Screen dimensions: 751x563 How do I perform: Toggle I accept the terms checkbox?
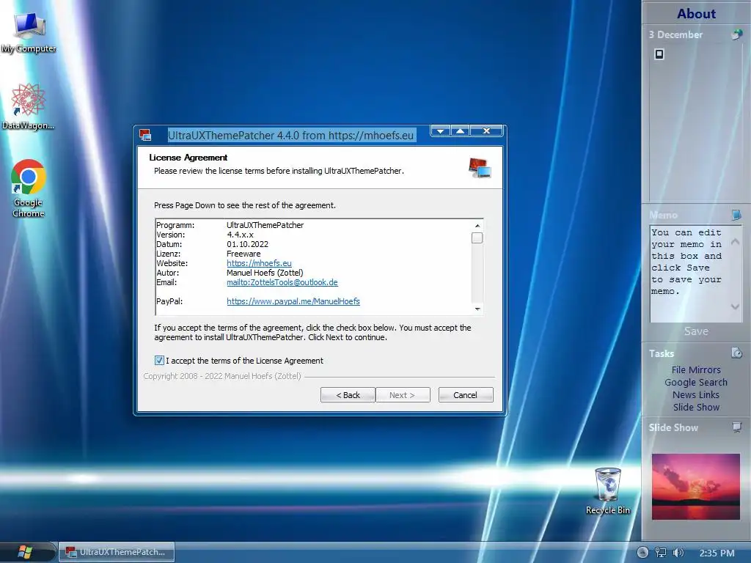[x=159, y=361]
